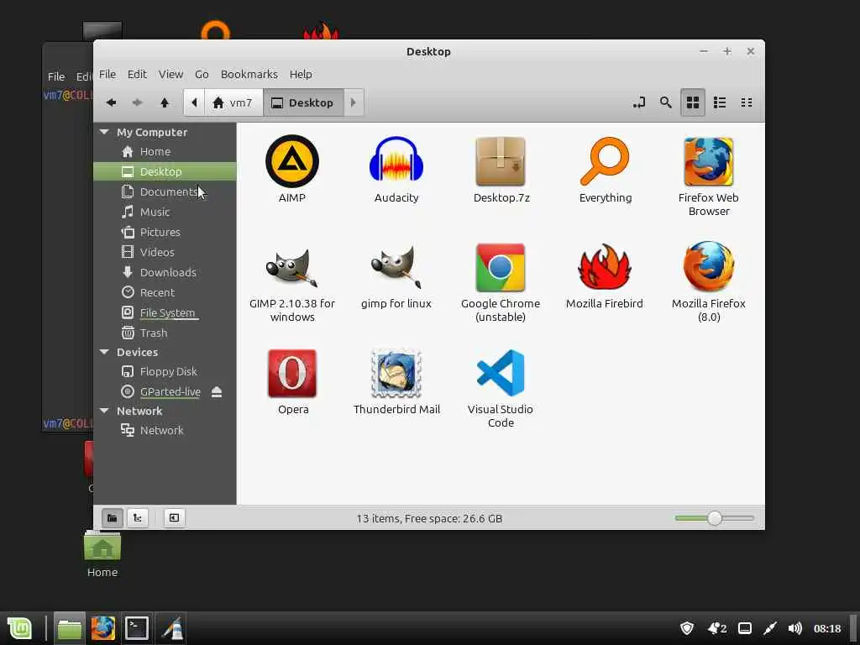Open the Bookmarks menu

(249, 74)
